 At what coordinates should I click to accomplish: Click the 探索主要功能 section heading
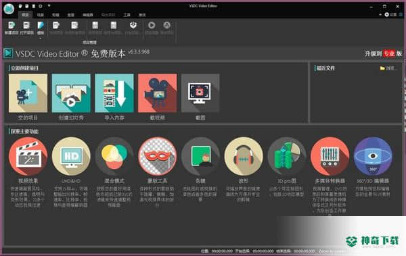[24, 132]
